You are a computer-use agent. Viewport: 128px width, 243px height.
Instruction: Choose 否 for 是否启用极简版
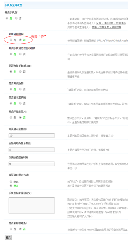pos(20,229)
